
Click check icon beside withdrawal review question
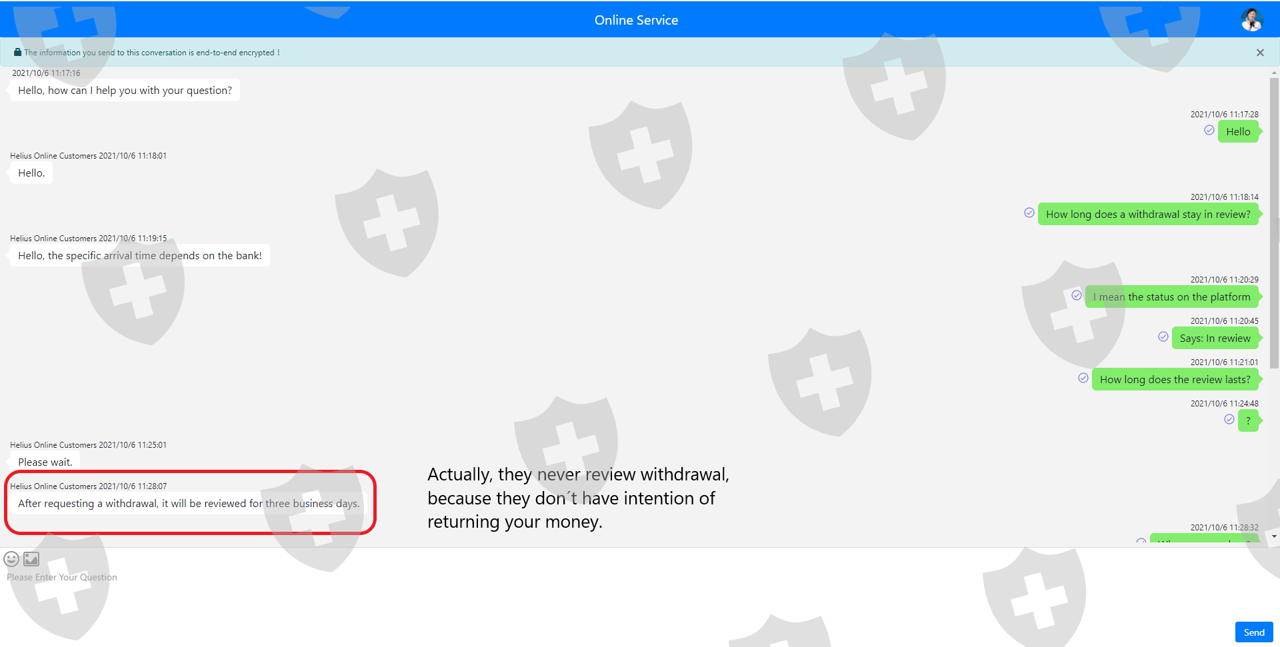(1029, 213)
